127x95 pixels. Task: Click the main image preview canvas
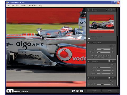[x=46, y=47]
